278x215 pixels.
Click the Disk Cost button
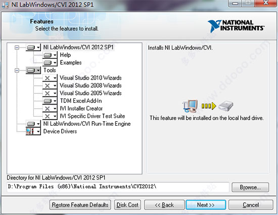(127, 205)
